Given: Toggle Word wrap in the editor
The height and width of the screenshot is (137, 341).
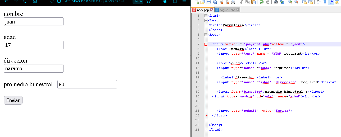Looking at the screenshot, I should (x=319, y=2).
